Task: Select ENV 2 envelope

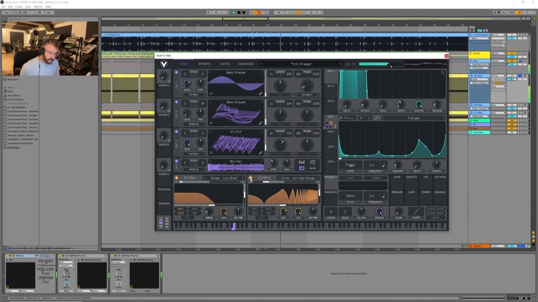Action: (x=331, y=86)
